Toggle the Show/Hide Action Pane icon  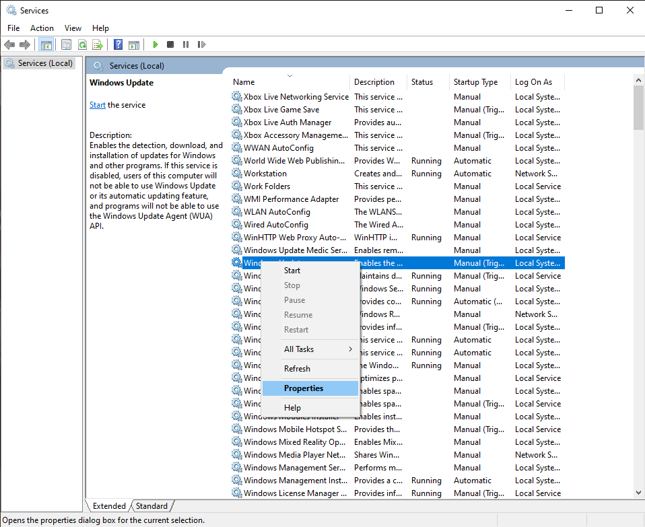(x=134, y=44)
